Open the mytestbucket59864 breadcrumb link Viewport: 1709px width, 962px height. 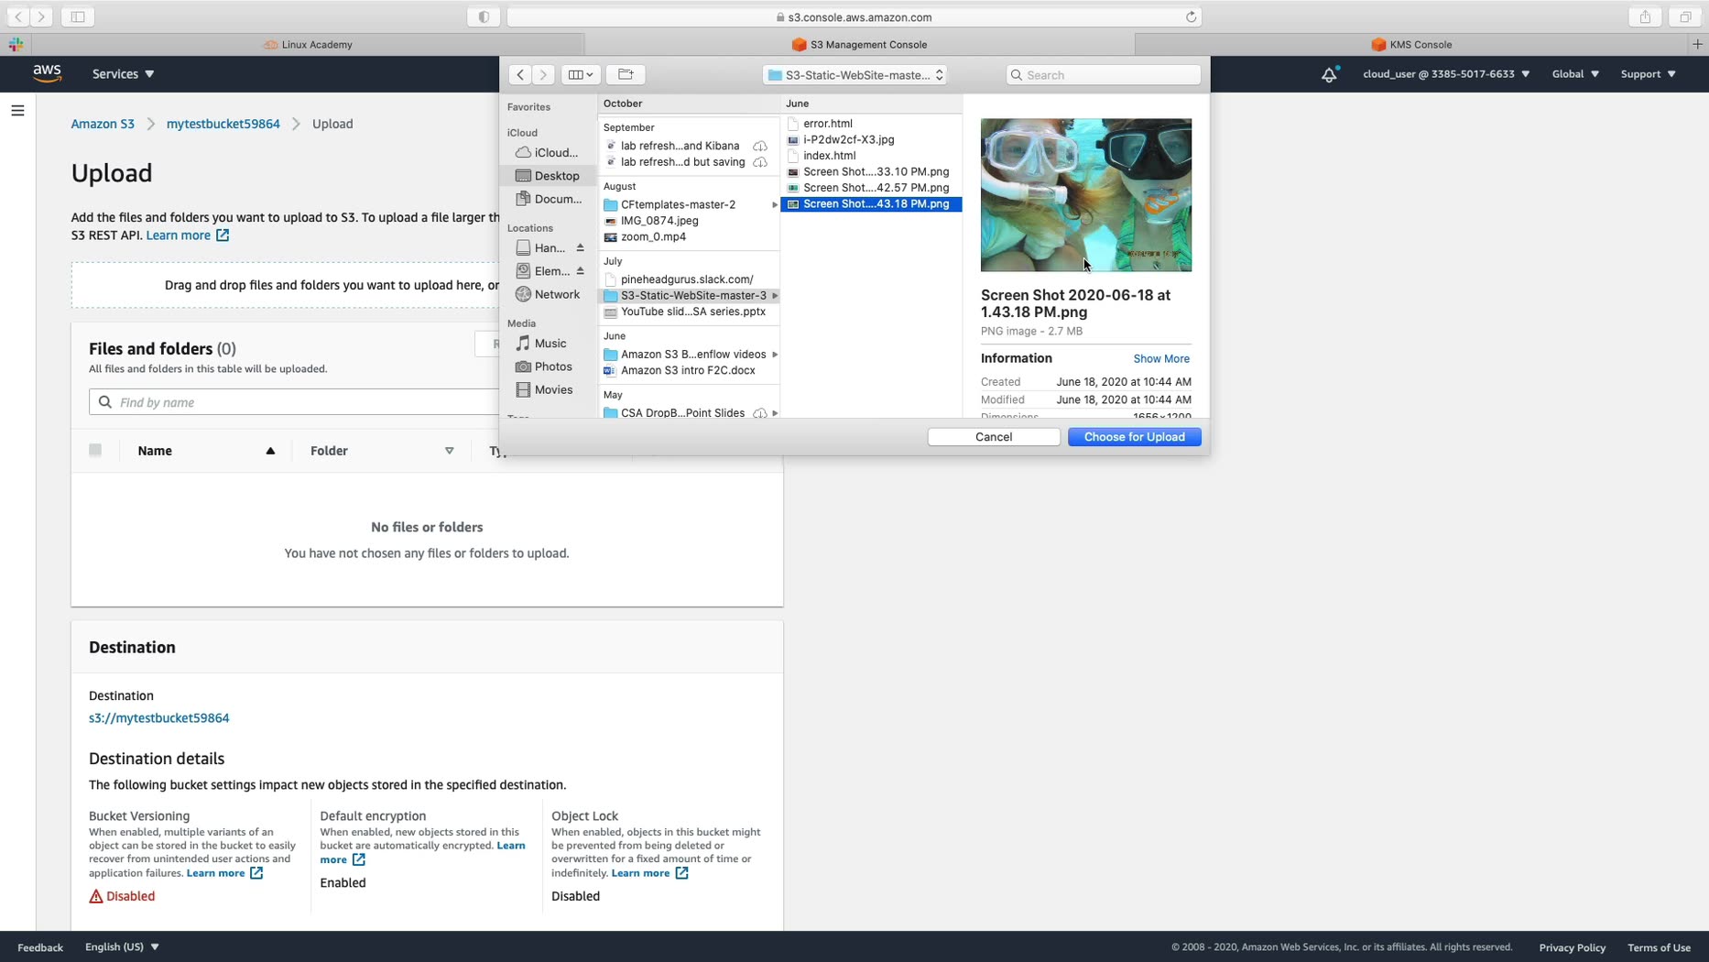tap(223, 124)
